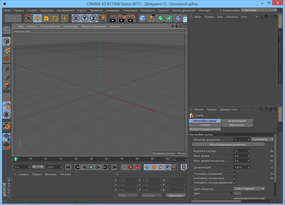The width and height of the screenshot is (285, 205).
Task: Jump to the start of the timeline
Action: 68,167
